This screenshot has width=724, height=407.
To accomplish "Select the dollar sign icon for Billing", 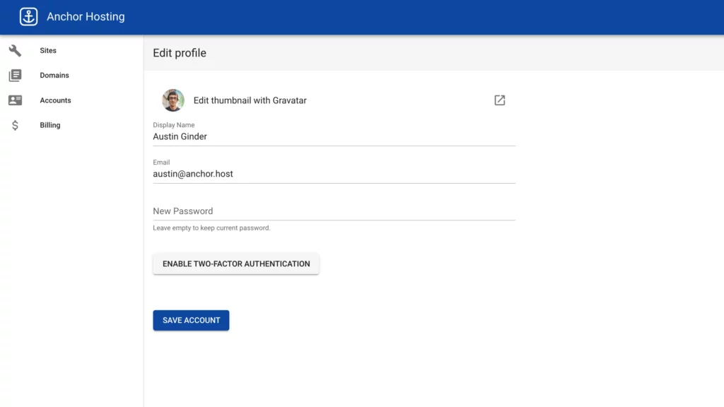I will click(15, 125).
